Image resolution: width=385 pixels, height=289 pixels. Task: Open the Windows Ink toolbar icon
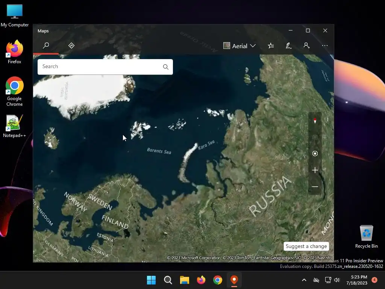click(288, 46)
